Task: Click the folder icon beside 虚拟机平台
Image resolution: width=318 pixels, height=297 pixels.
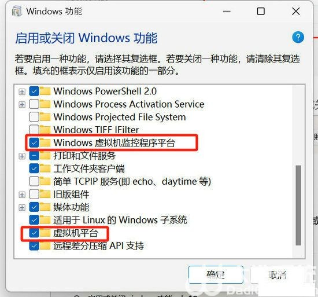Action: click(x=45, y=233)
